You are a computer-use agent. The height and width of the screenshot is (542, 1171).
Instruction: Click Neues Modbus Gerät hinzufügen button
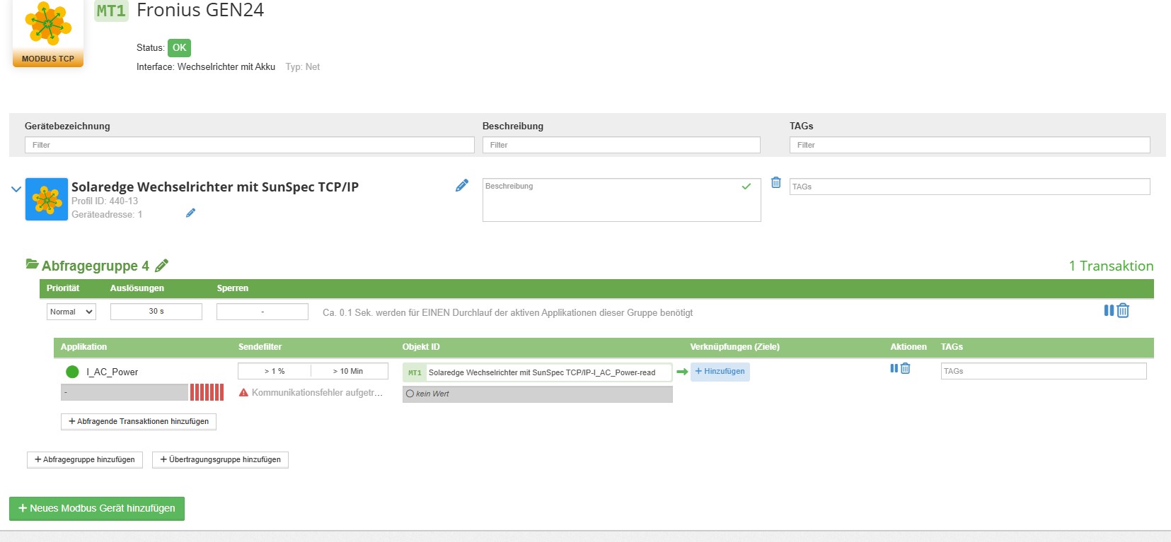(97, 508)
